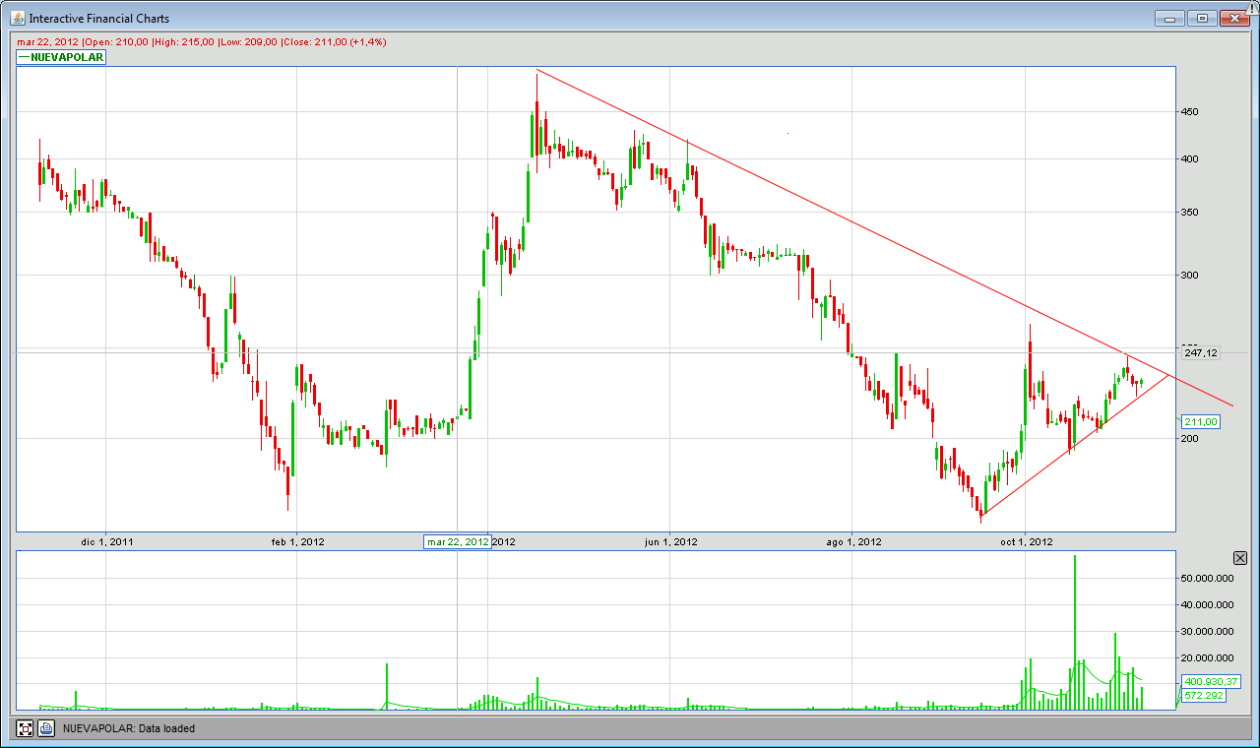Click the fit-to-view icon in status bar

tap(26, 728)
